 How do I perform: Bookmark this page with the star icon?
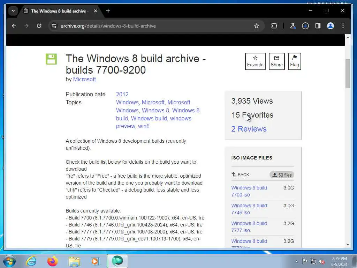click(257, 26)
